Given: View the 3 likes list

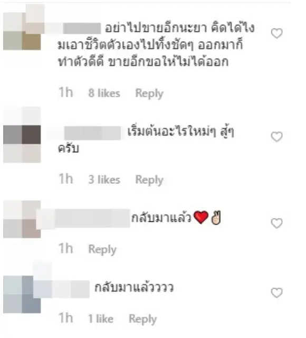Looking at the screenshot, I should click(104, 180).
